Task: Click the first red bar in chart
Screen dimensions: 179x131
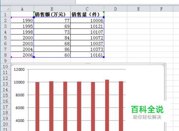Action: tap(37, 107)
